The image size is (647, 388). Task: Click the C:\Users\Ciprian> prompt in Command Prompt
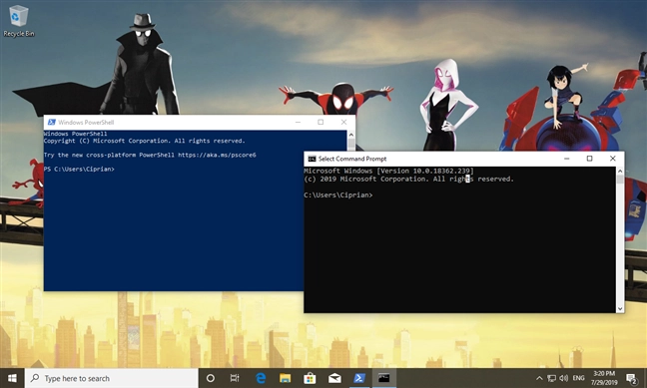(x=338, y=195)
